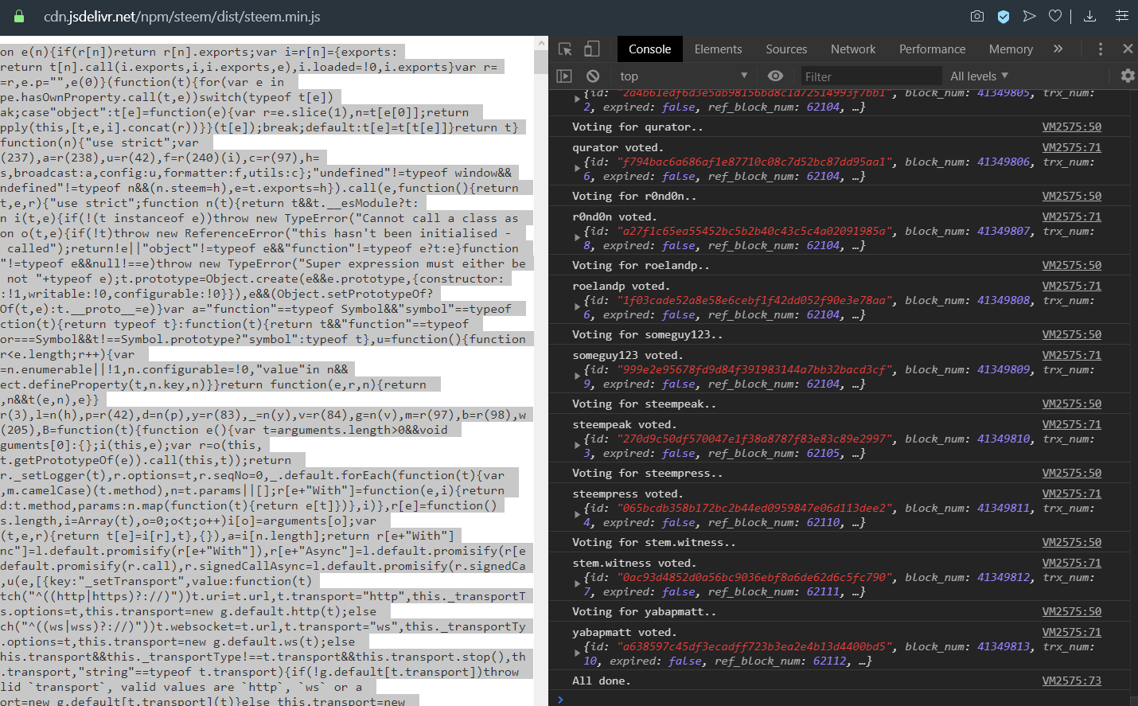This screenshot has height=706, width=1138.
Task: Open the DevTools three-dot customize menu
Action: [1101, 49]
